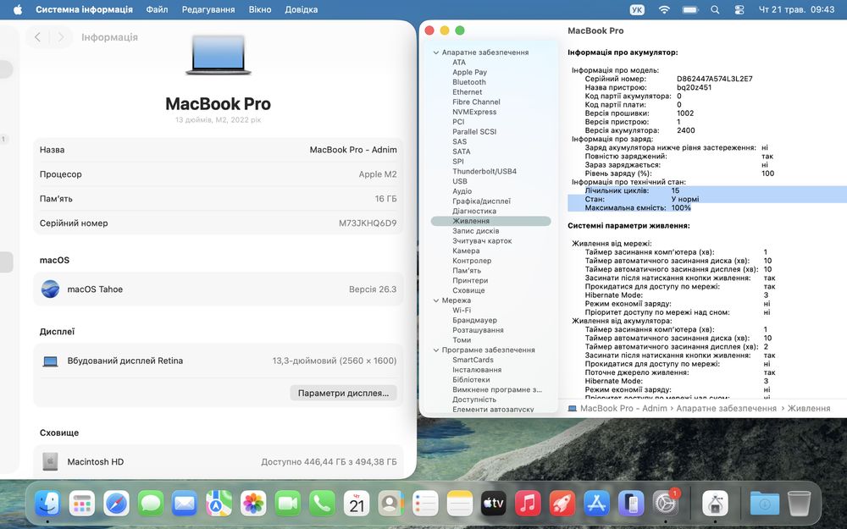Open the Файл menu
847x529 pixels.
pyautogui.click(x=158, y=9)
